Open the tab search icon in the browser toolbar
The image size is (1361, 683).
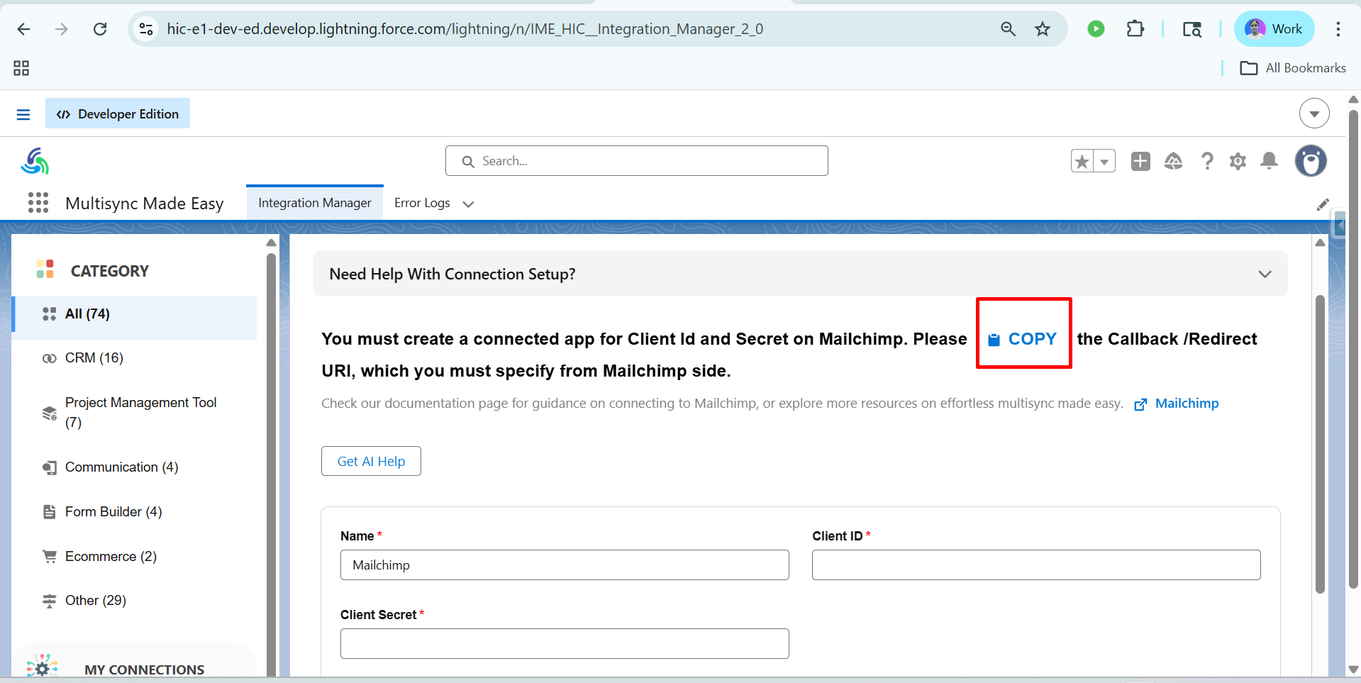pos(1191,29)
